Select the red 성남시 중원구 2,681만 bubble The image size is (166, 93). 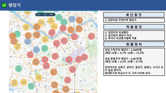coord(84,57)
